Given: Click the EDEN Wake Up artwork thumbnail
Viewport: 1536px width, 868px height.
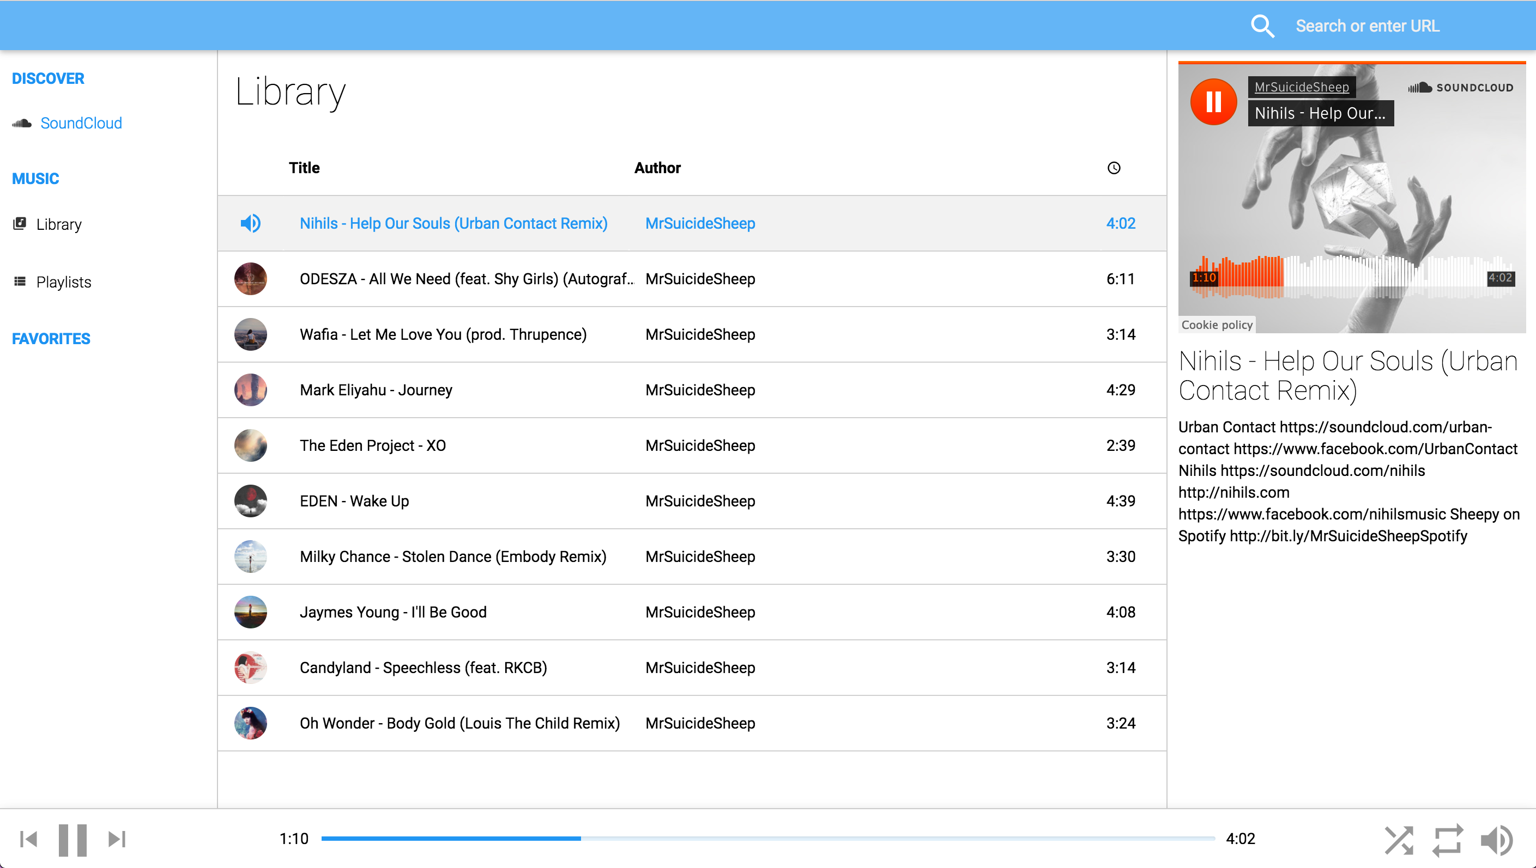Looking at the screenshot, I should click(251, 500).
